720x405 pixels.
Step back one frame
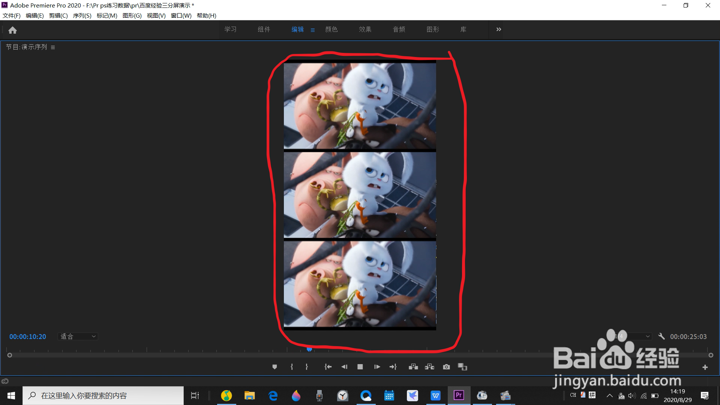pos(344,367)
